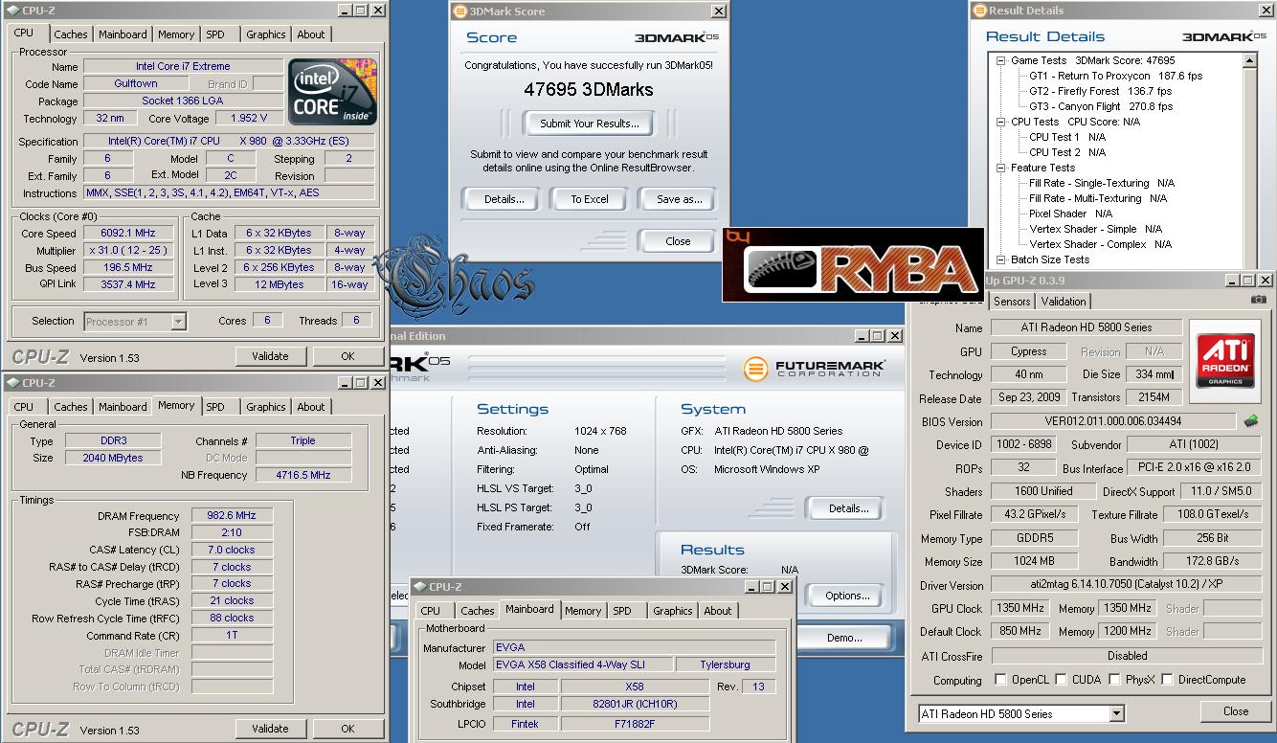Click the Driver Version field in GPU-Z
The height and width of the screenshot is (743, 1277).
(x=1126, y=585)
